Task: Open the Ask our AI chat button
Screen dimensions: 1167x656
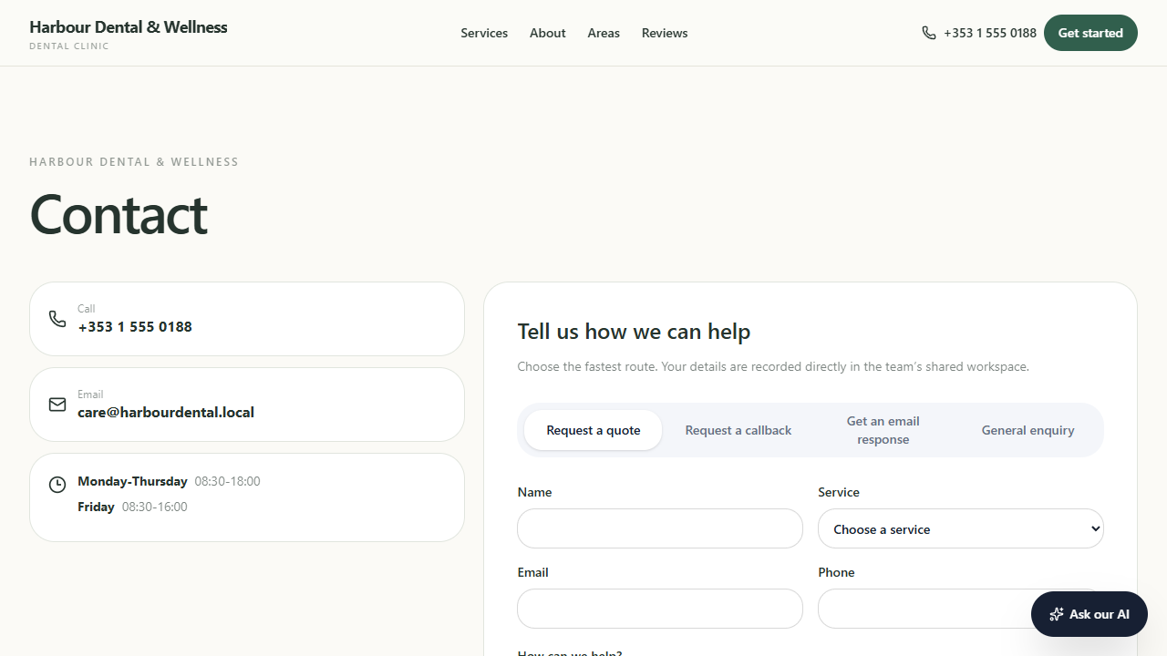Action: pyautogui.click(x=1090, y=614)
